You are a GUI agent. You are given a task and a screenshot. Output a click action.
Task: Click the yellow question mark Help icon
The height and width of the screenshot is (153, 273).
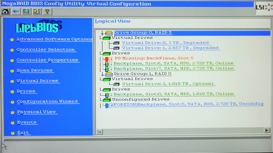(47, 12)
